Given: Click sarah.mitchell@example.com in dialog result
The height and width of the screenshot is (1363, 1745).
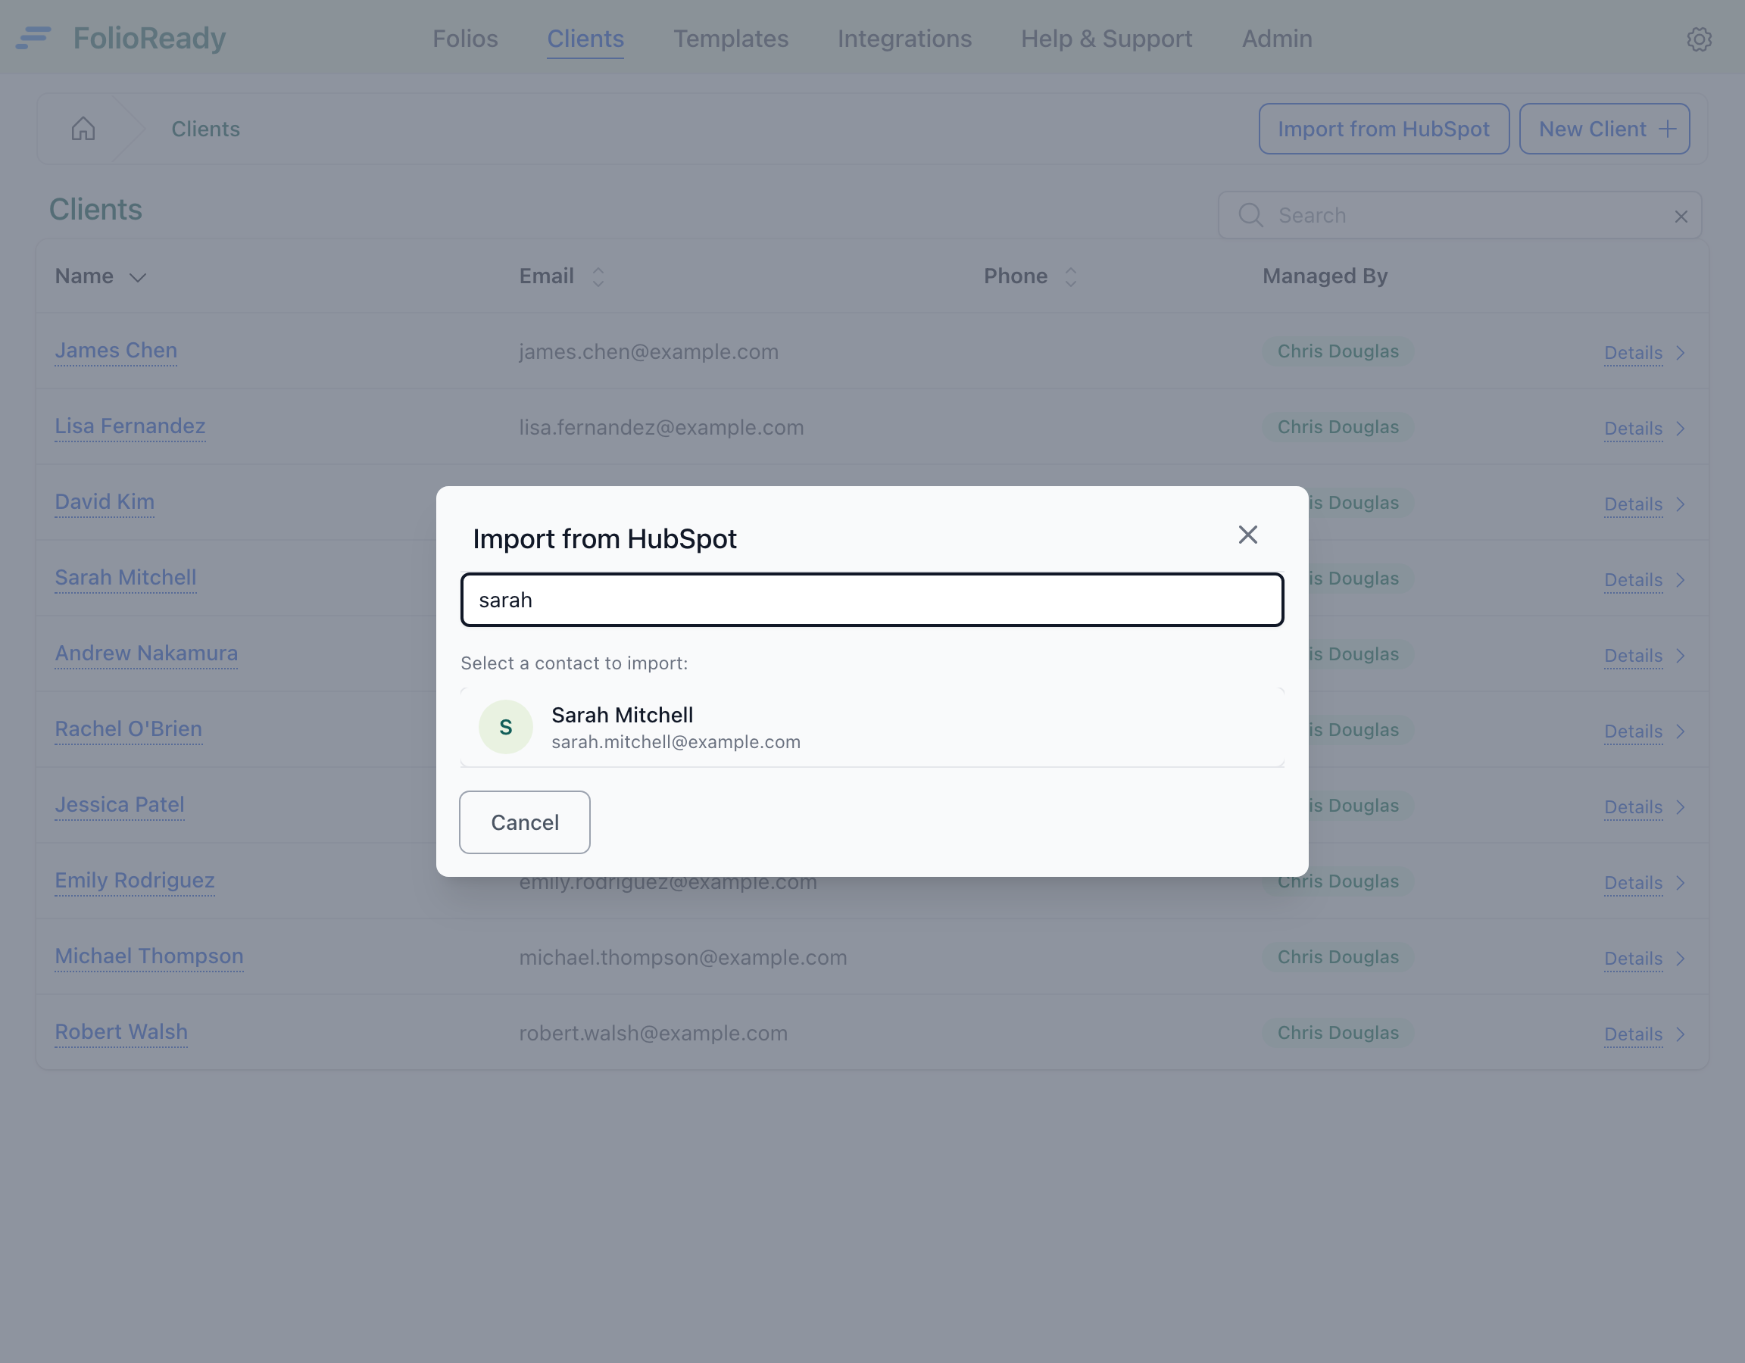Looking at the screenshot, I should coord(675,742).
